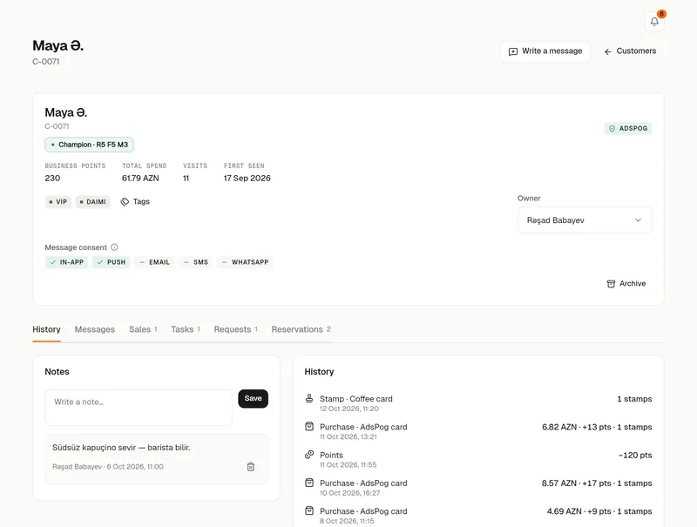Open the Sales tab
The width and height of the screenshot is (697, 527).
(143, 329)
